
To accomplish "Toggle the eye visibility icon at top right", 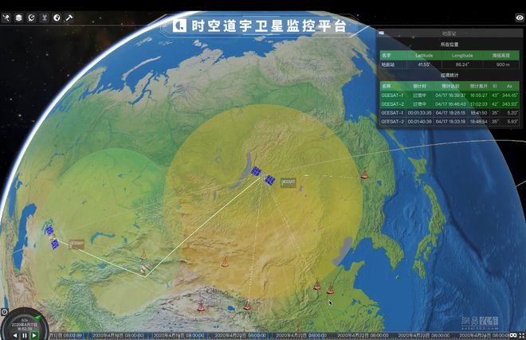I will click(x=520, y=18).
